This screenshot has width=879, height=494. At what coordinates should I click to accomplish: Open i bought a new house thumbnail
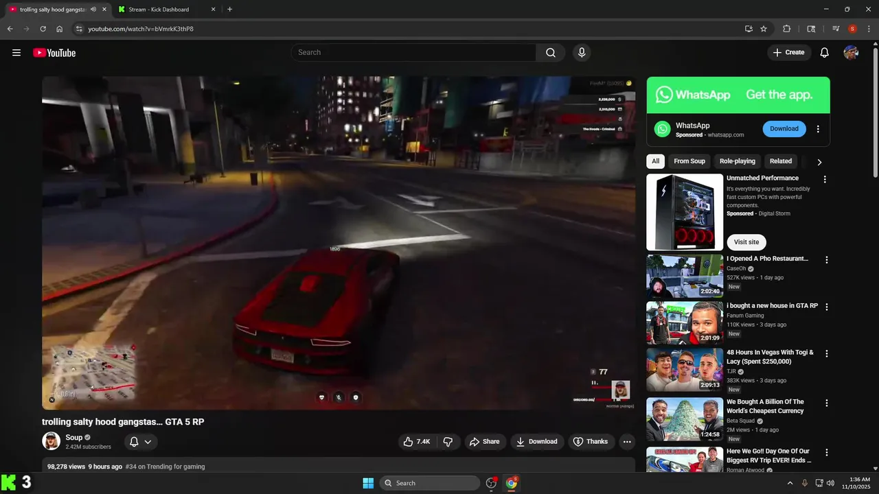(685, 322)
